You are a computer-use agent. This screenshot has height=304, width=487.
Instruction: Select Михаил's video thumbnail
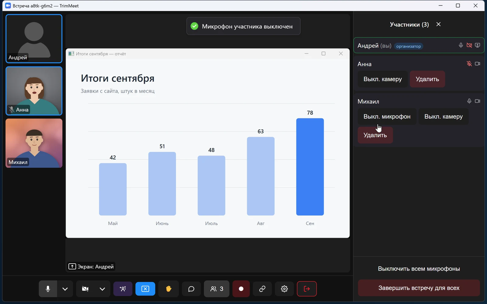click(34, 143)
